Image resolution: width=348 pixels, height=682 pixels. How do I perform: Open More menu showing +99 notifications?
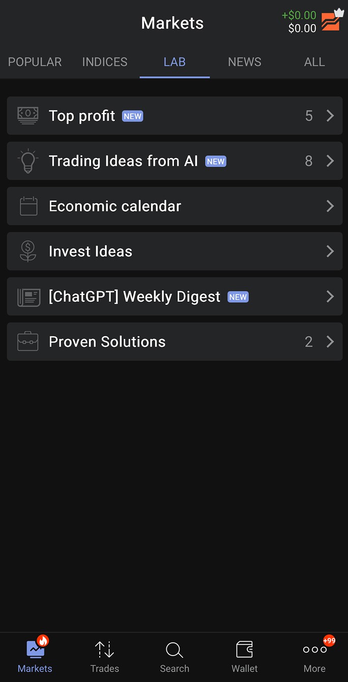coord(314,656)
